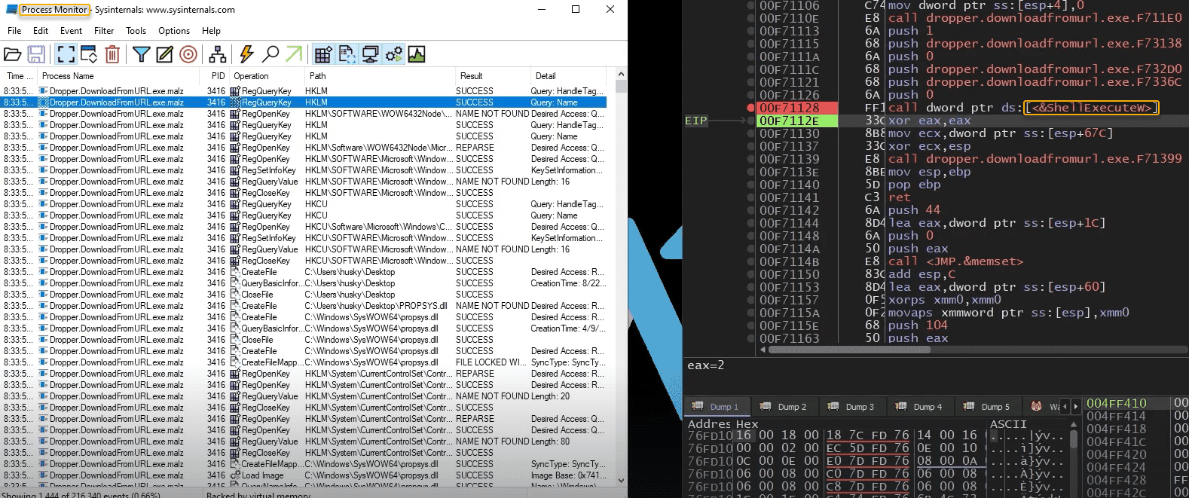Click Procmon event list scroll-down arrow

(621, 480)
